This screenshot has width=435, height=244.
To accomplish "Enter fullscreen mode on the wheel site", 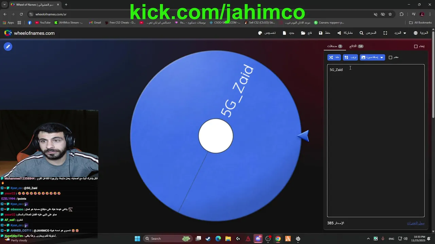I will point(385,33).
